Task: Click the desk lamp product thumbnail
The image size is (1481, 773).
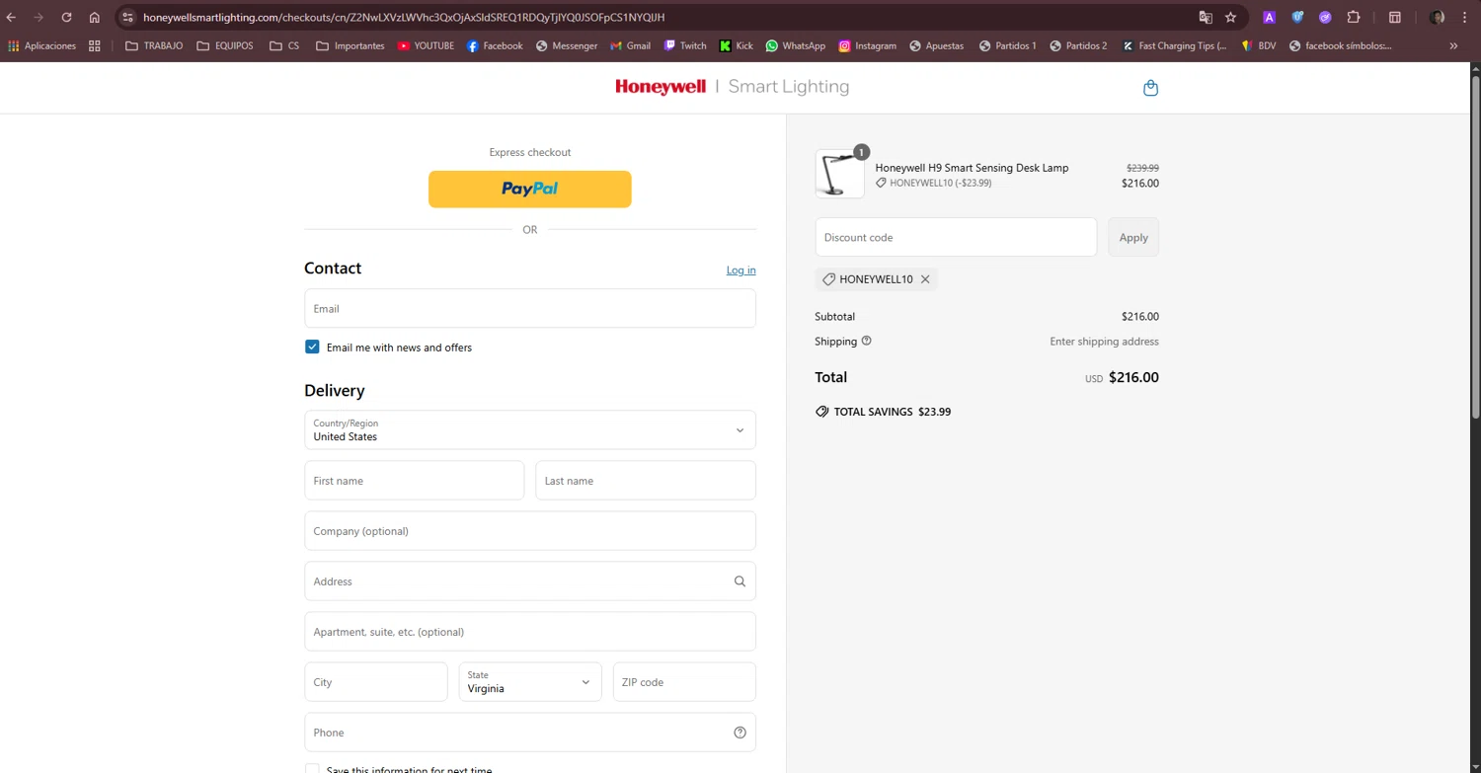Action: pos(839,174)
